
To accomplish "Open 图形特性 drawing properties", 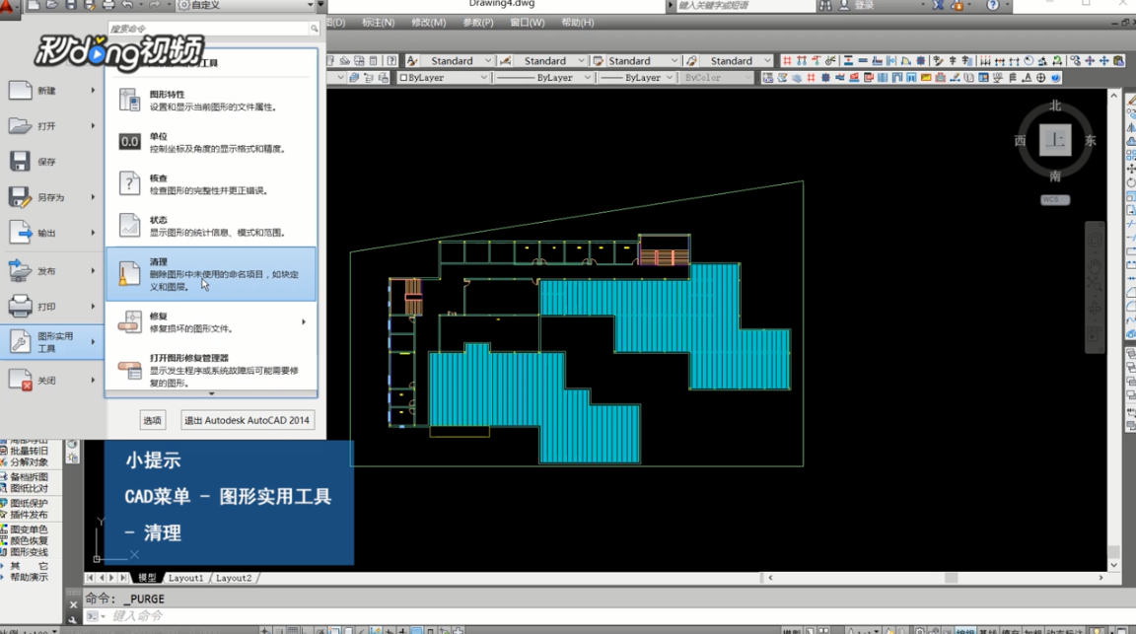I will [211, 100].
